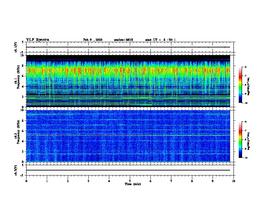
Task: Click the ch.2 frequency axis '4' tick label
Action: pos(23,141)
